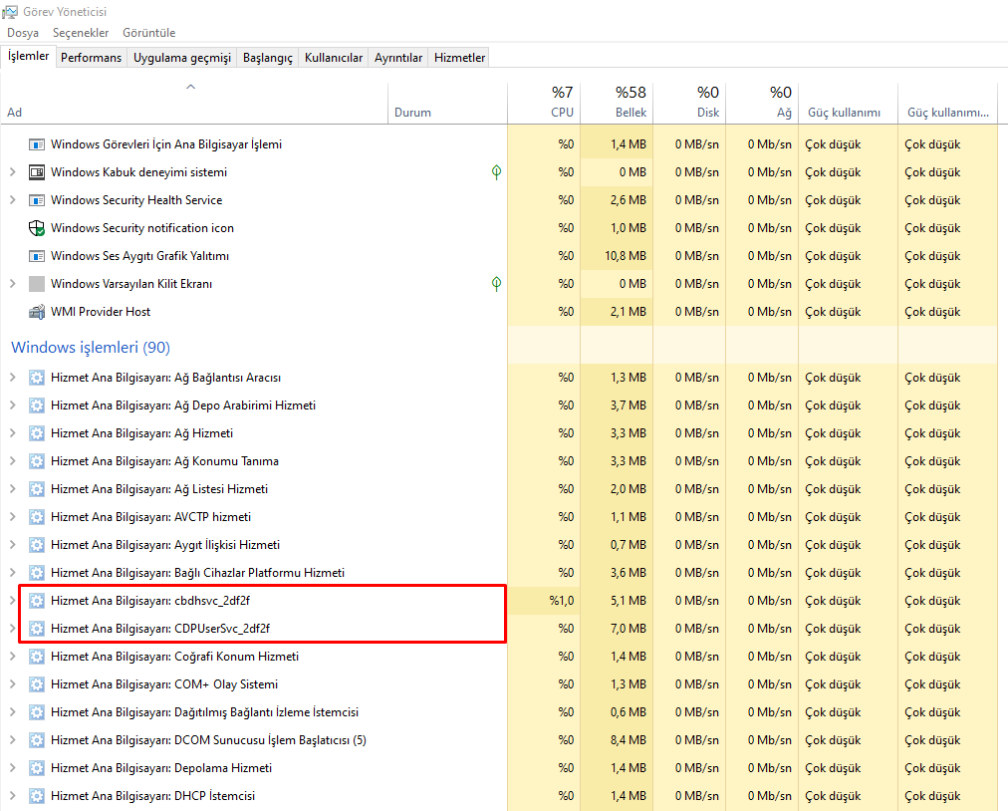Click gear icon of Dağıtılmış Bağlantı İzleme İstemcisi
Screen dimensions: 1008x811
point(37,712)
